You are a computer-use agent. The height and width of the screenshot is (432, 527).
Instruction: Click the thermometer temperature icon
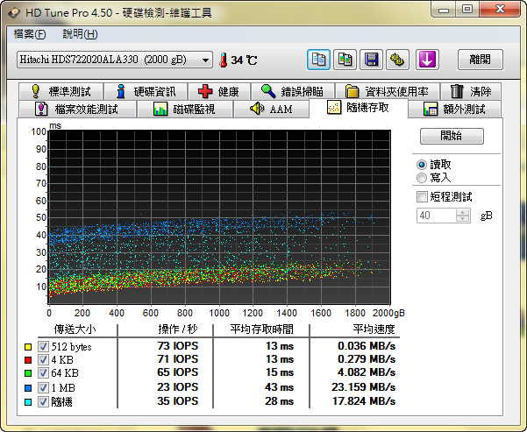point(223,60)
